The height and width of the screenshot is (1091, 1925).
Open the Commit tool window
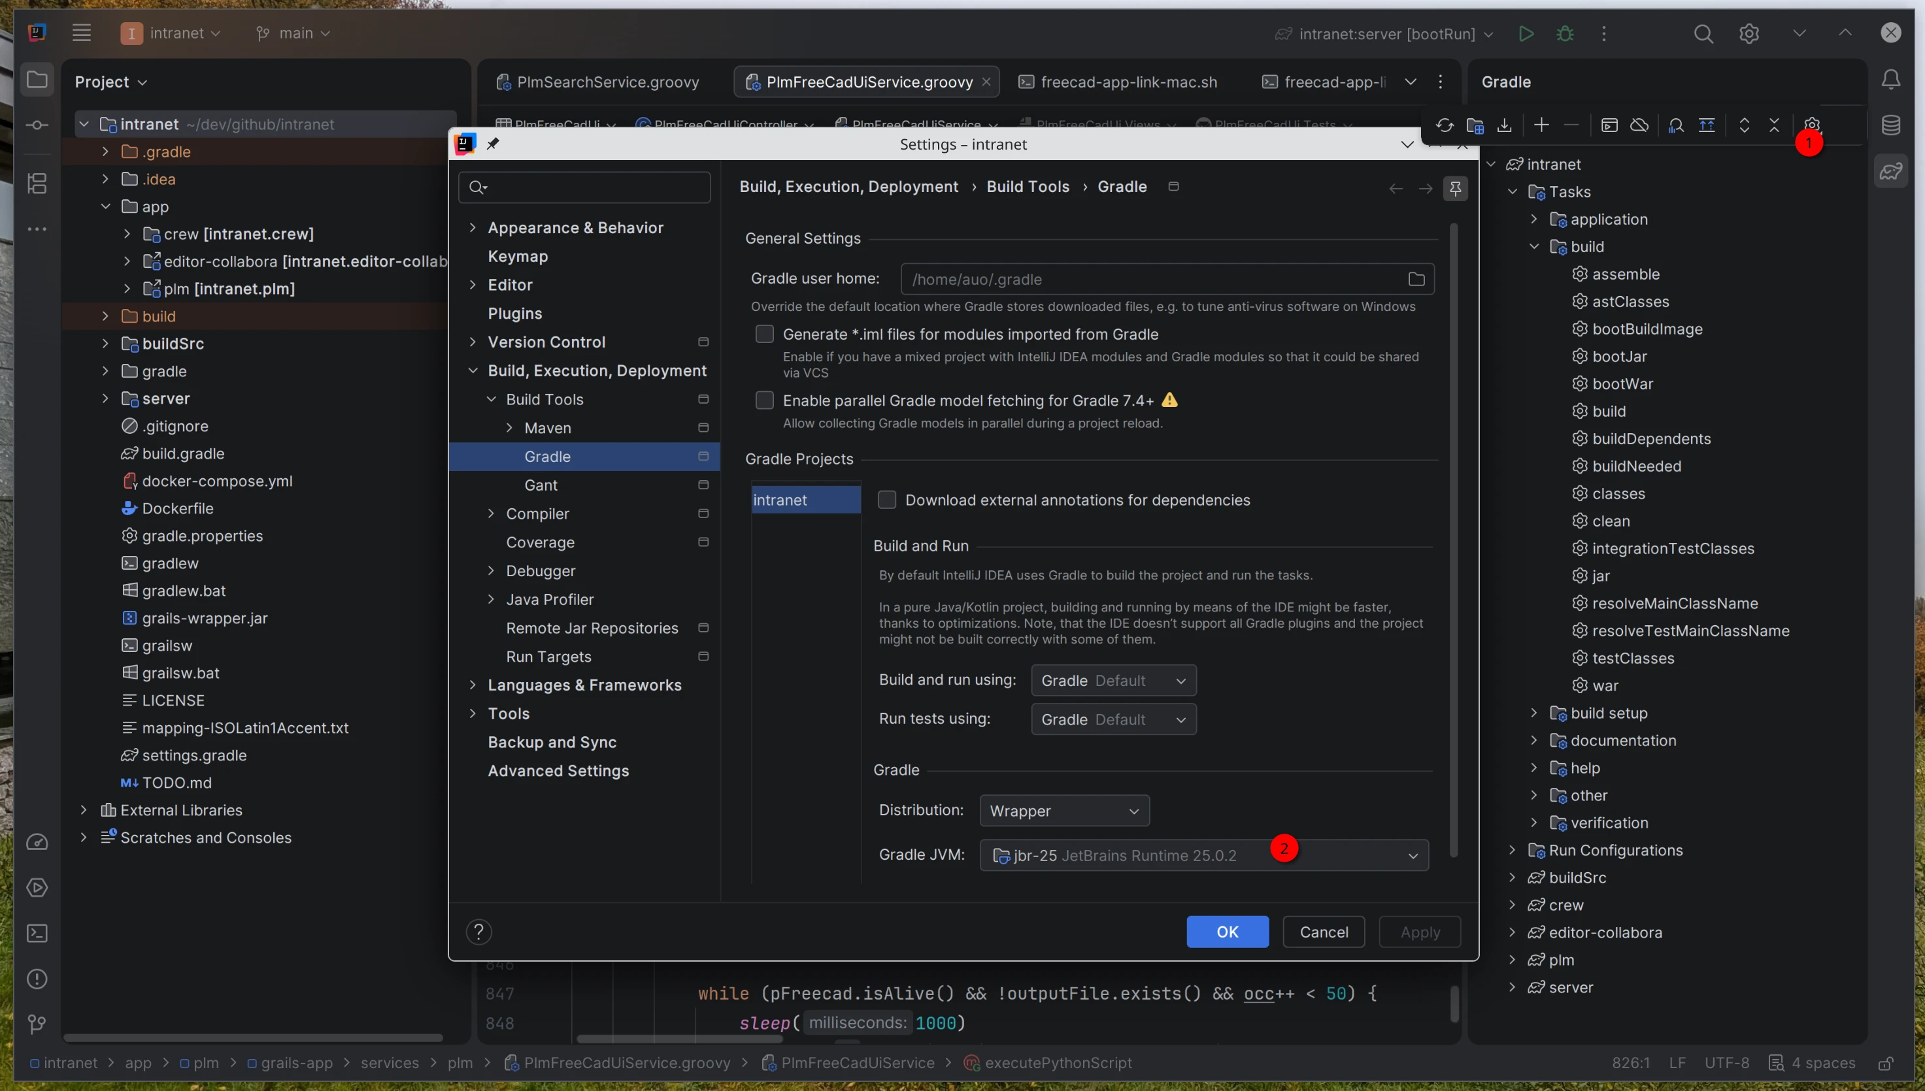click(37, 125)
